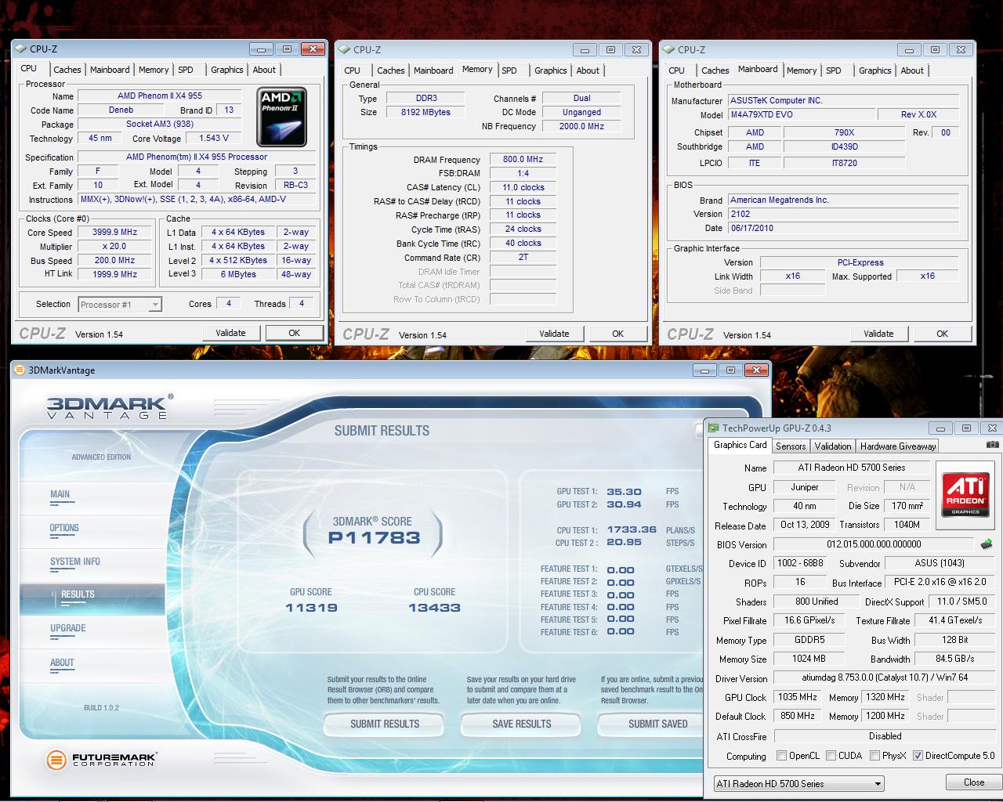The image size is (1003, 802).
Task: Click the SUBMIT RESULTS button
Action: coord(385,724)
